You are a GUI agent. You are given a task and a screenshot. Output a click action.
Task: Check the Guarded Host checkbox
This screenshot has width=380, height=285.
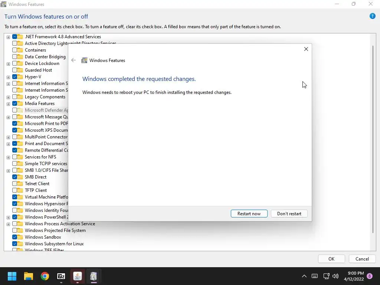(14, 70)
